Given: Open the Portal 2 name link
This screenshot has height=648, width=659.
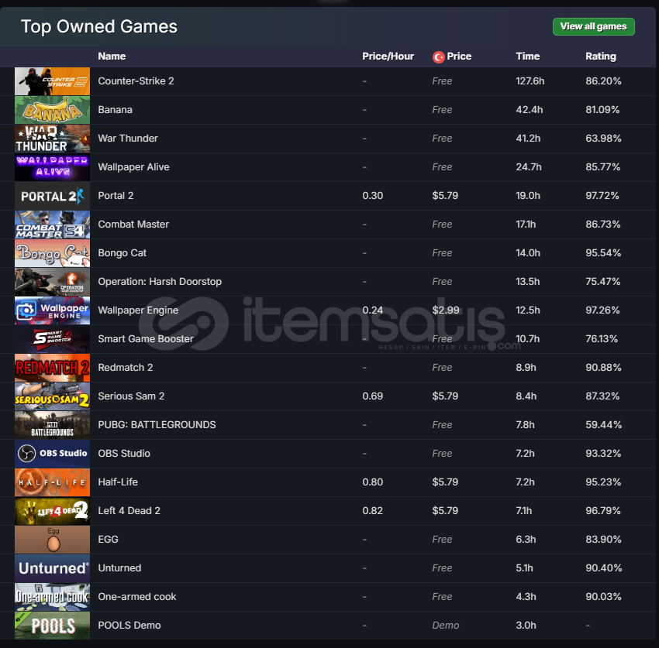Looking at the screenshot, I should (x=116, y=196).
